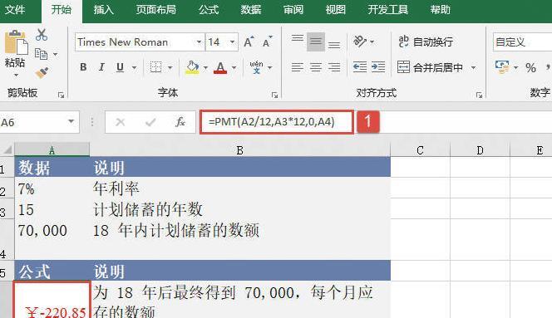
Task: Switch to the Formulas (公式) tab
Action: pos(209,9)
